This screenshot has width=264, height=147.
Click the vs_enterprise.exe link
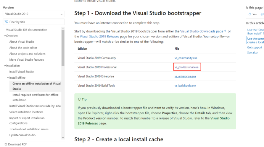[185, 76]
